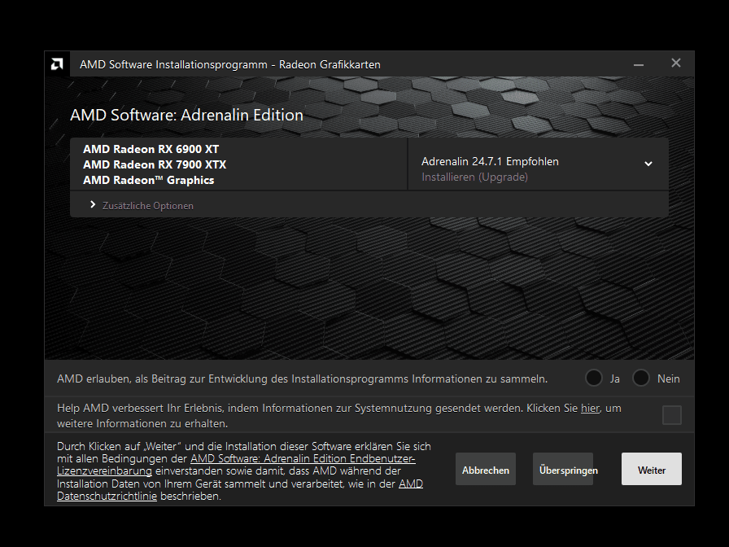The width and height of the screenshot is (729, 547).
Task: Click the AMD logo icon in title bar
Action: [57, 64]
